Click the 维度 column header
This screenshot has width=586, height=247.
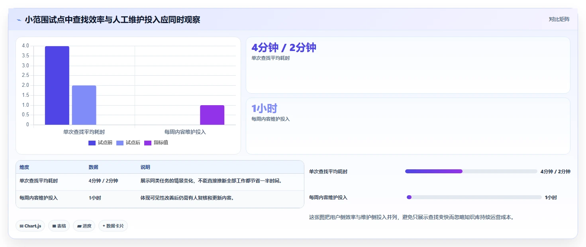tap(24, 167)
